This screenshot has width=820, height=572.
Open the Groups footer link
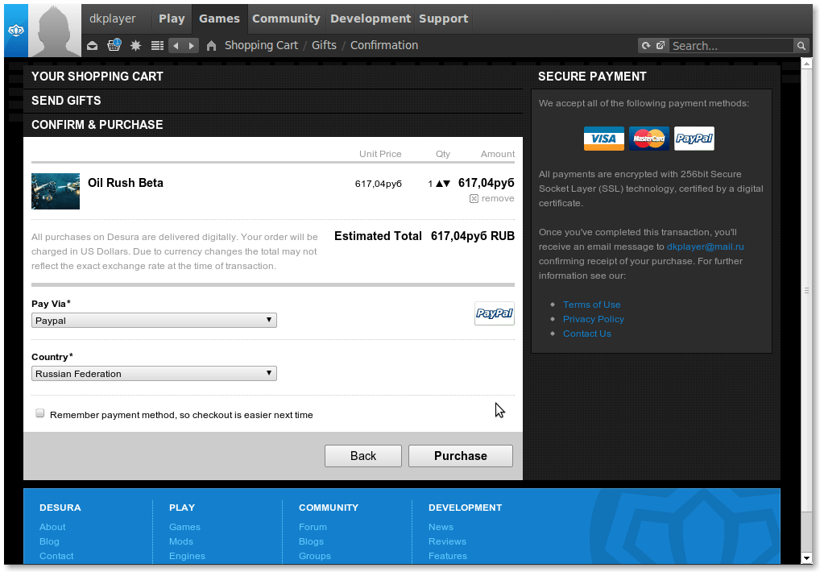coord(315,557)
